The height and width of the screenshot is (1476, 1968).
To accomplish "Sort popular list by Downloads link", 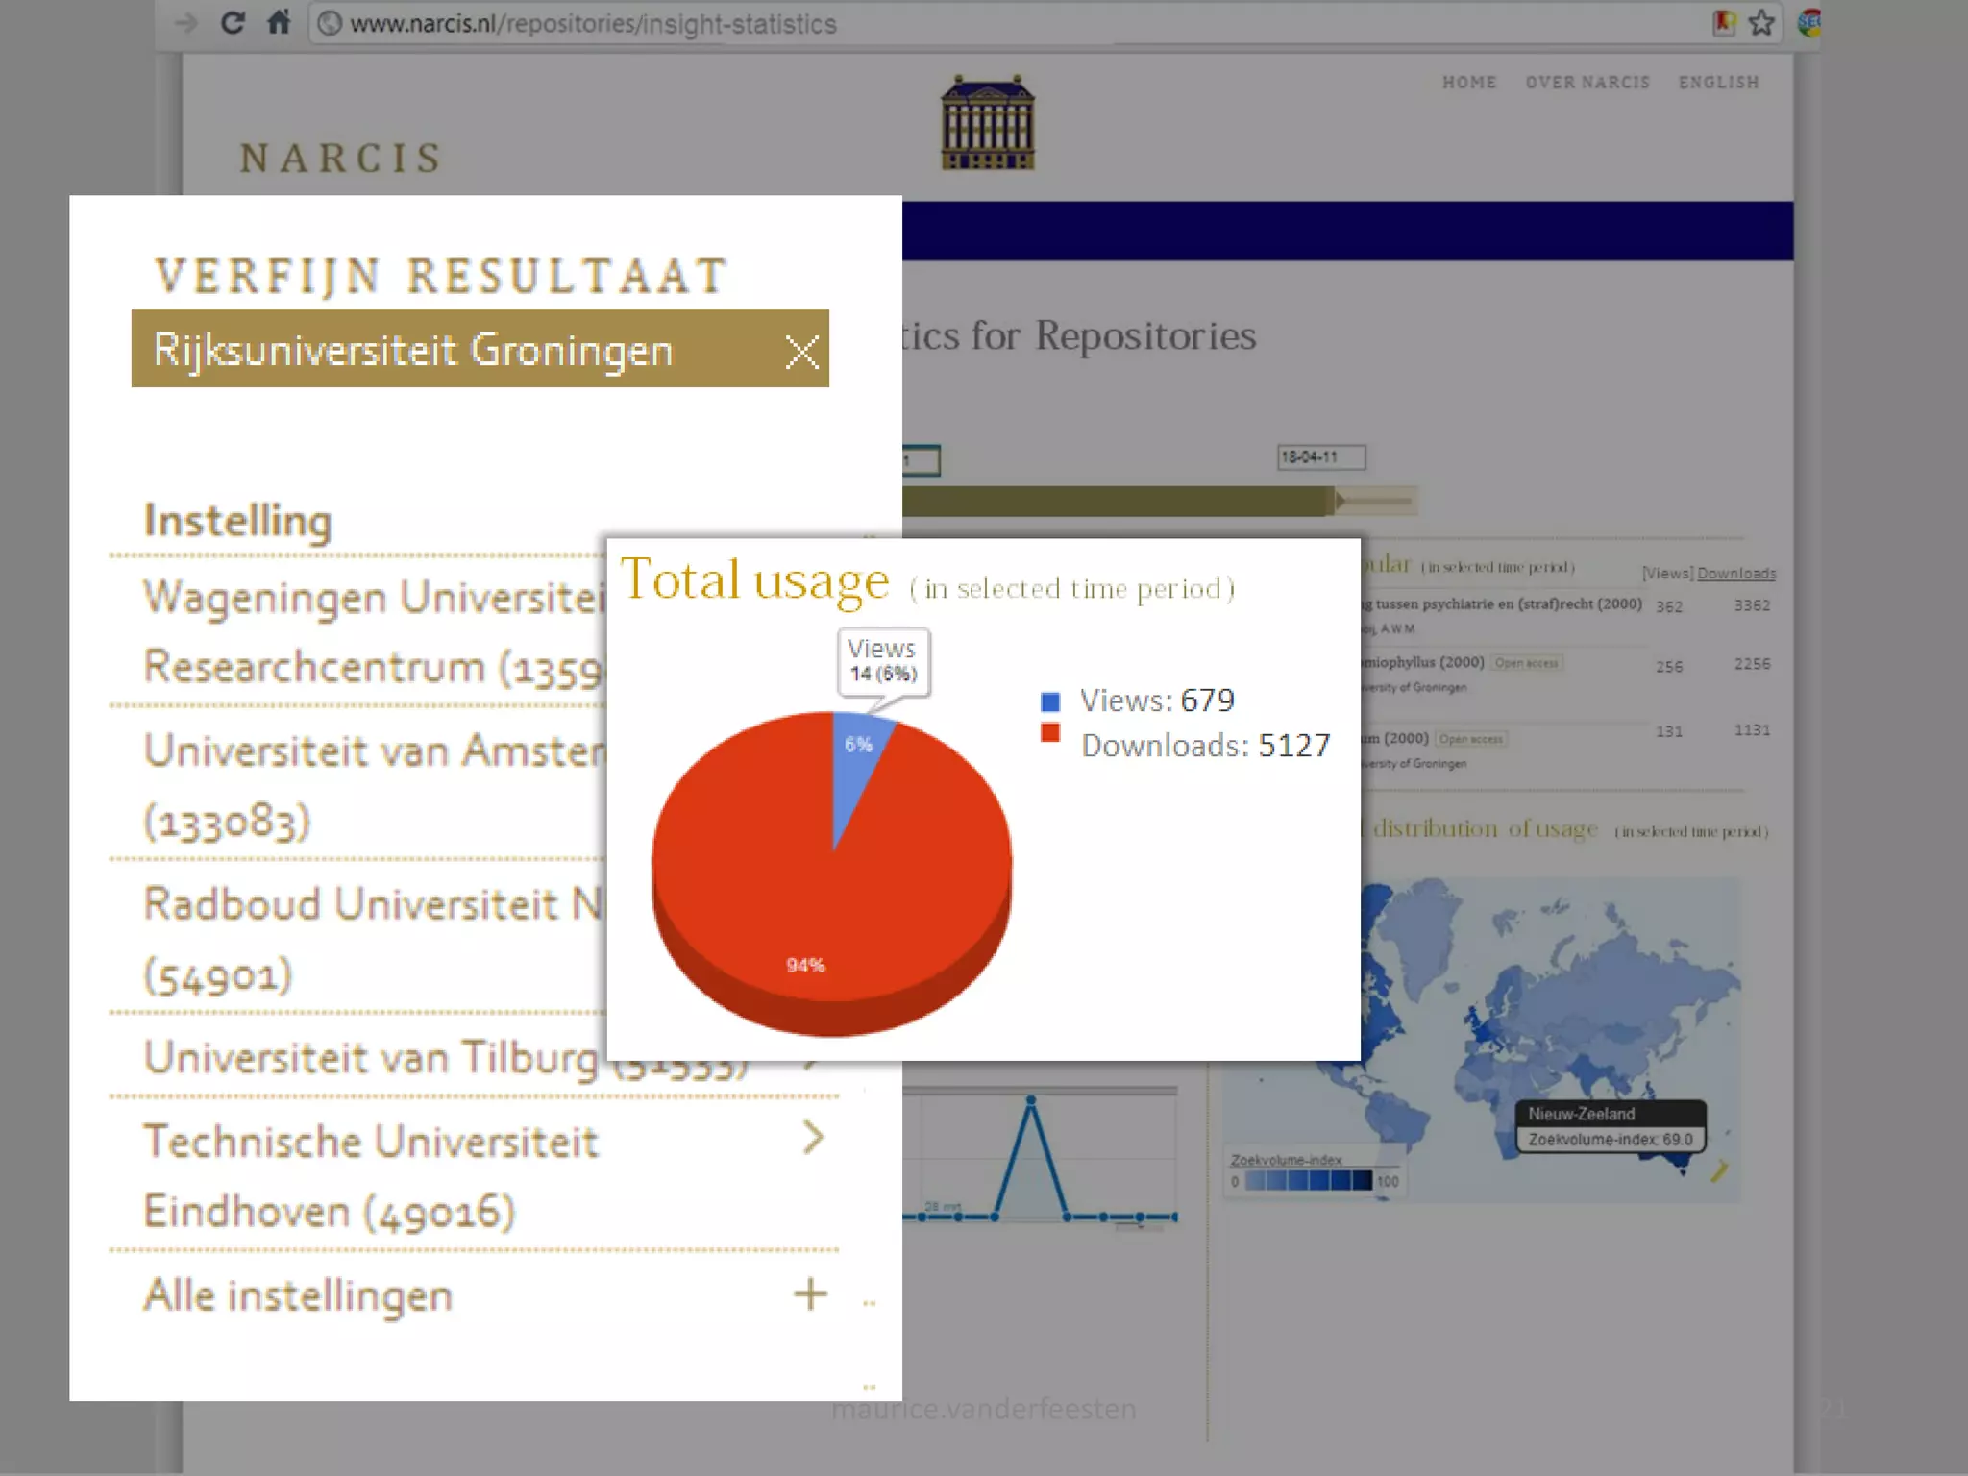I will [x=1735, y=574].
